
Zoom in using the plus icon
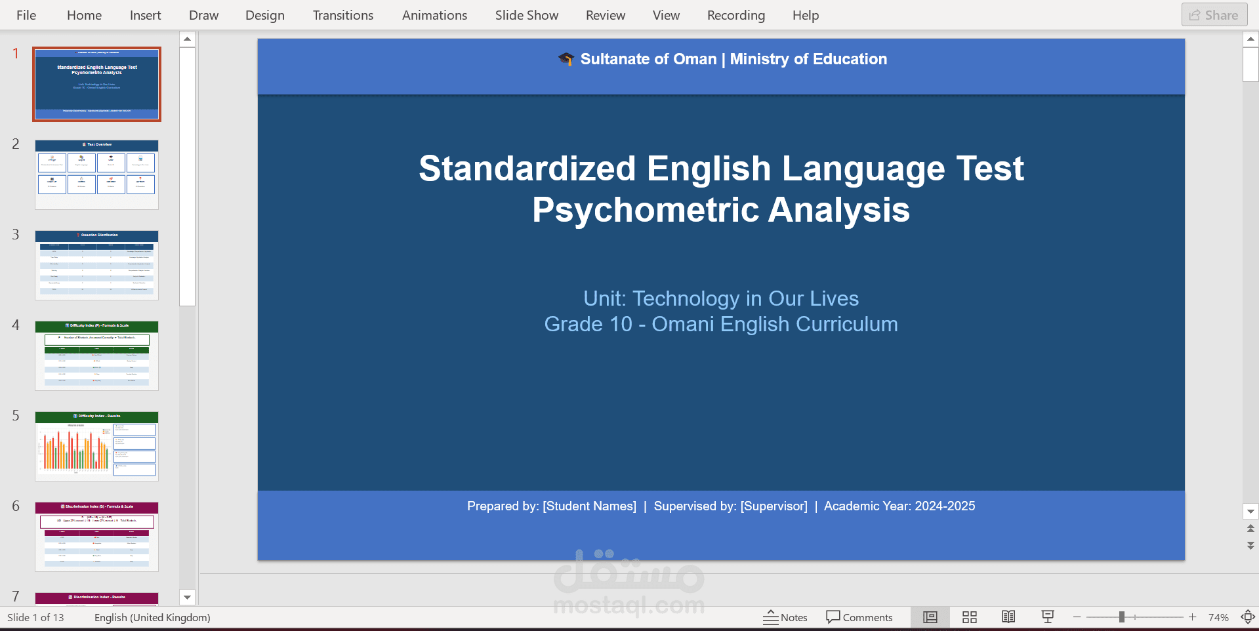tap(1192, 617)
